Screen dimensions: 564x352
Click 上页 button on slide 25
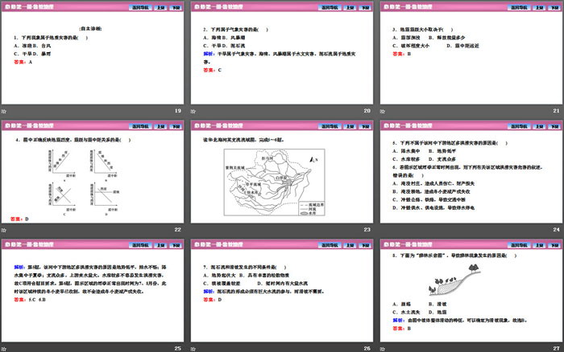(160, 245)
